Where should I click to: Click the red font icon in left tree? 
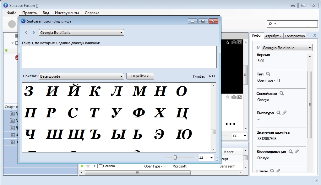[x=17, y=58]
